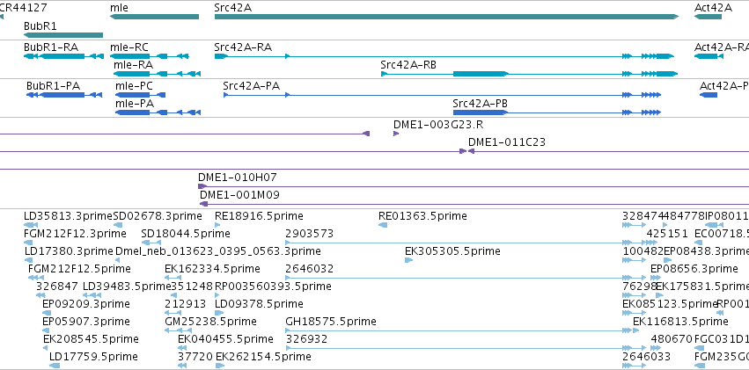Click the BubR1 gene bar
749x370 pixels.
63,35
